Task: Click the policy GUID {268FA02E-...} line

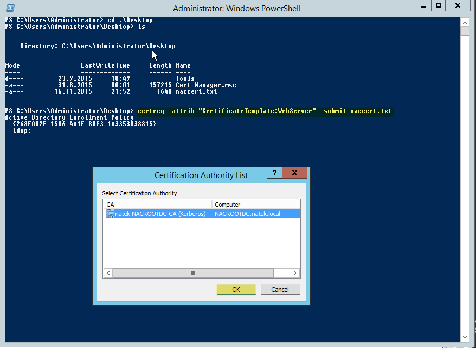Action: (x=85, y=124)
